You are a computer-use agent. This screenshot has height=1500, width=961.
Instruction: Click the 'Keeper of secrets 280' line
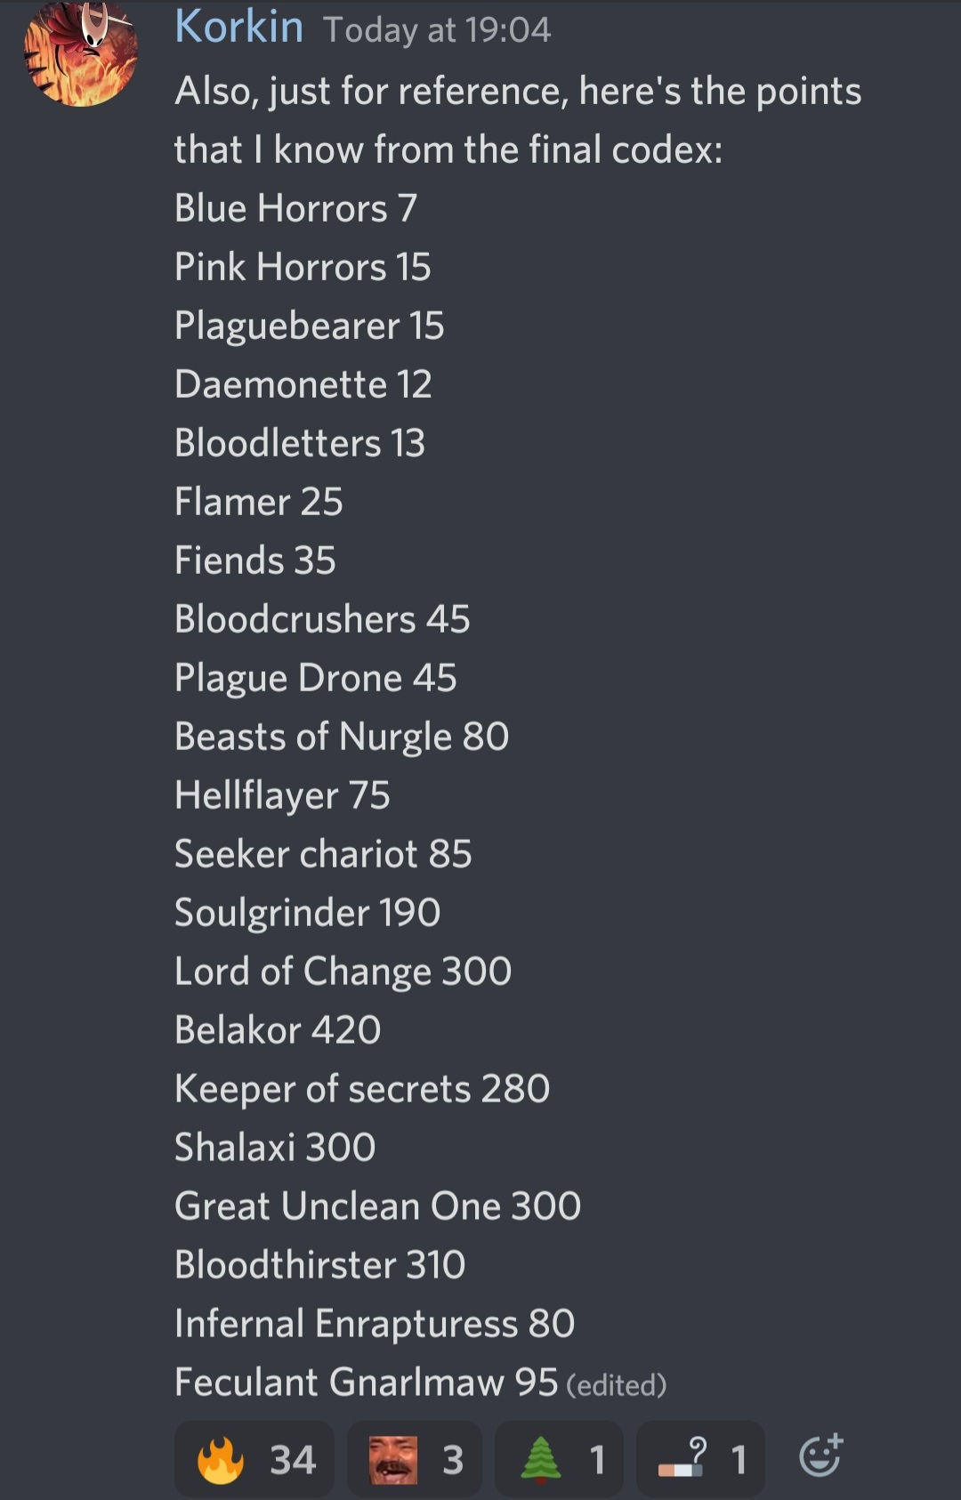pyautogui.click(x=362, y=1089)
